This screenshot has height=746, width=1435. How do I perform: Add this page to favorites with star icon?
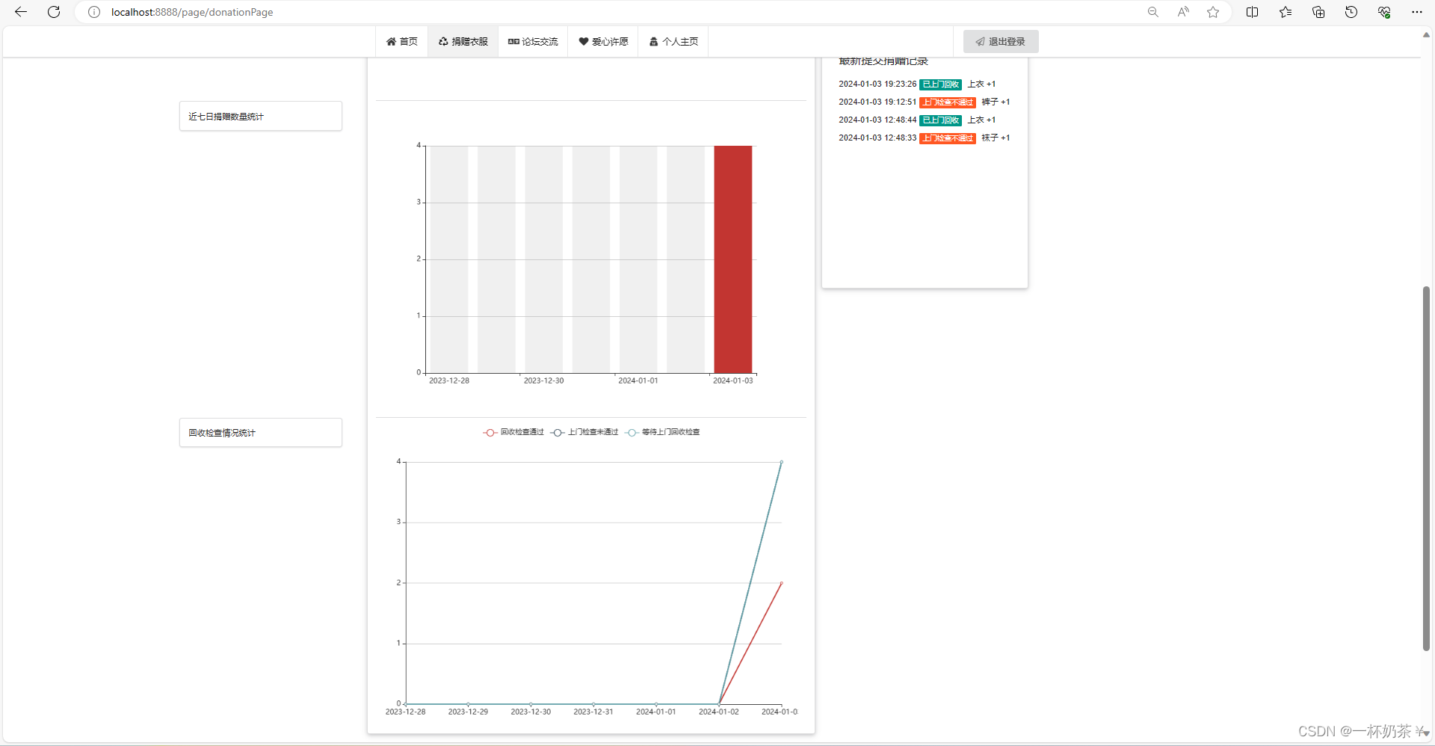tap(1213, 12)
